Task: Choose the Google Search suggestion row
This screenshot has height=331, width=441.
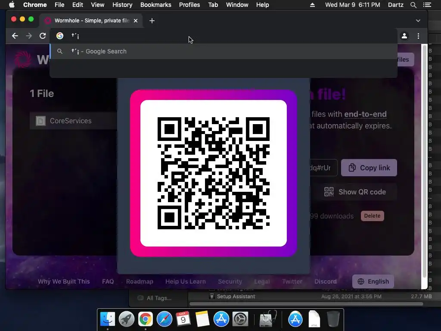Action: click(224, 51)
